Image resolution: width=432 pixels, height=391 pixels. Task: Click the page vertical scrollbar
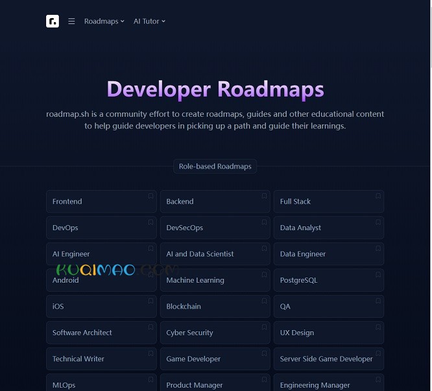coord(431,196)
